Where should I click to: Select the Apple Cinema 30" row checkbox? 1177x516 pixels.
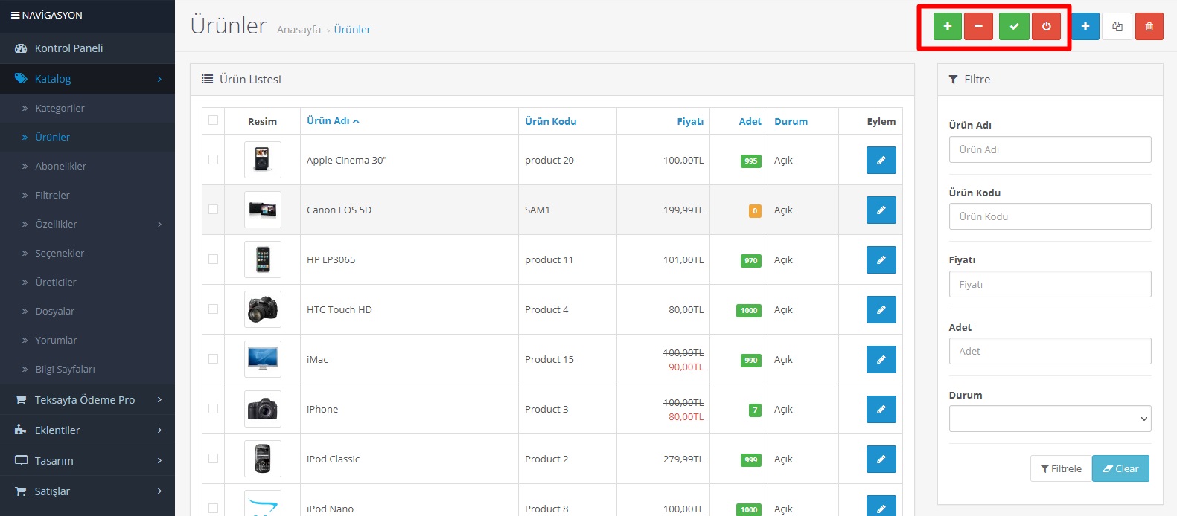coord(214,160)
